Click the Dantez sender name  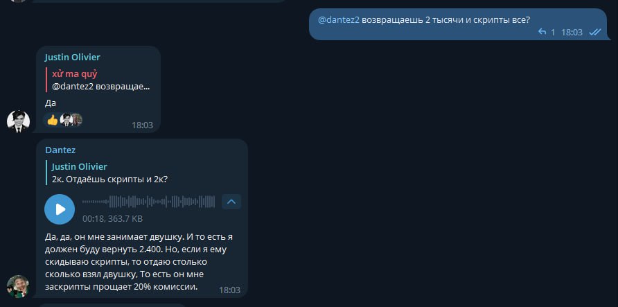click(x=60, y=150)
